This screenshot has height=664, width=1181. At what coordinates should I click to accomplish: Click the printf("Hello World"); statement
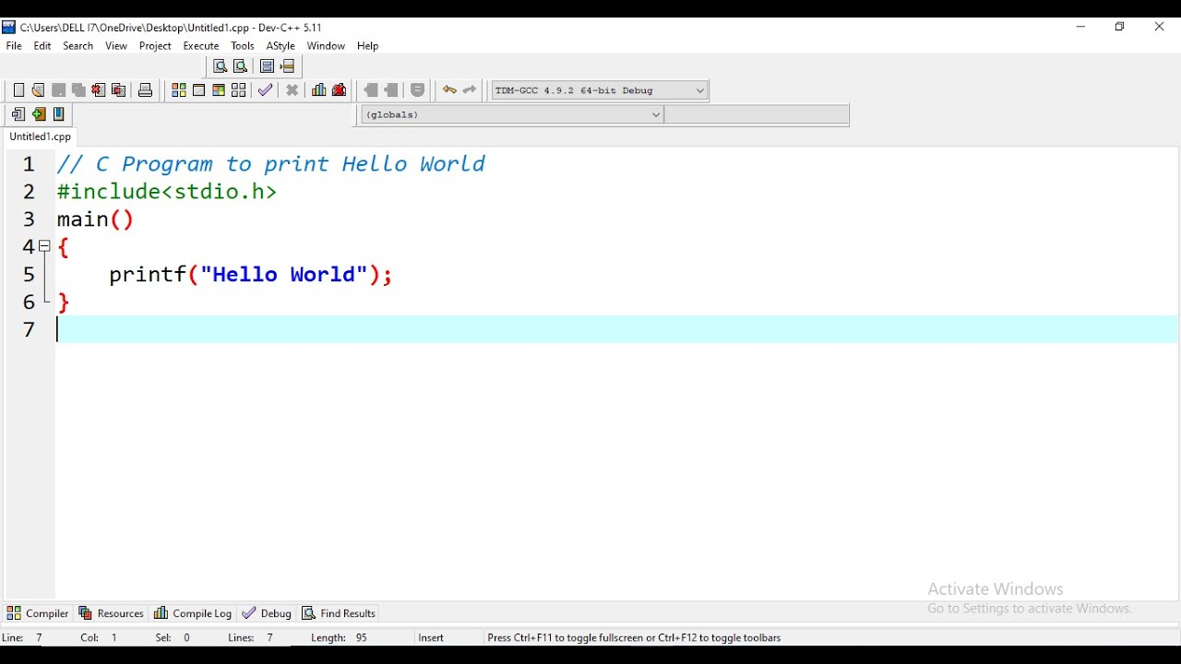(251, 275)
